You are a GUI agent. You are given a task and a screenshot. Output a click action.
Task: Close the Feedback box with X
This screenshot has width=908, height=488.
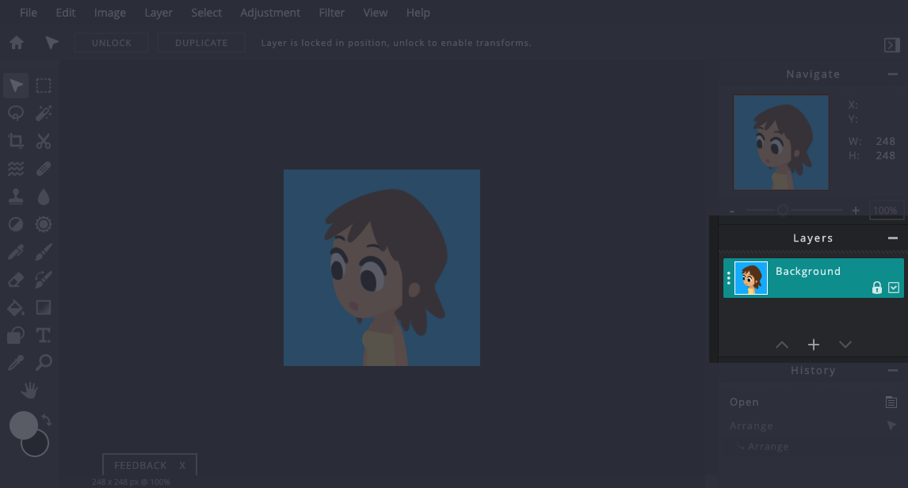click(182, 466)
